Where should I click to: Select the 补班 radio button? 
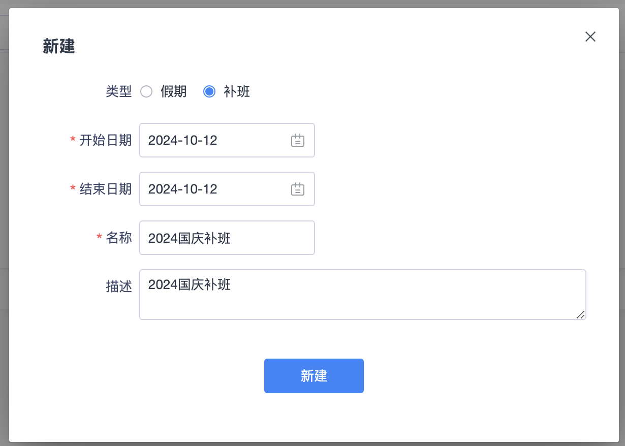click(209, 91)
